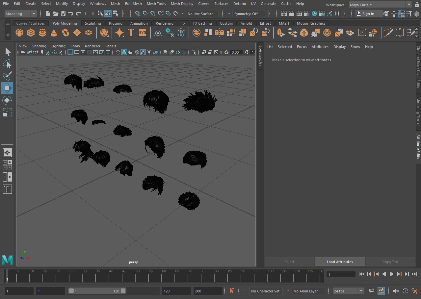Select the Rotate tool in Tool Box

[7, 100]
